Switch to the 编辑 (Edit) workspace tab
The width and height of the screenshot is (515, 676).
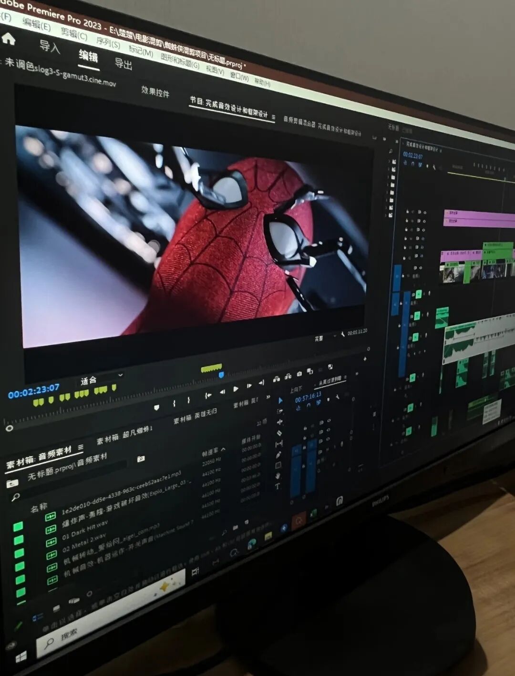point(88,56)
